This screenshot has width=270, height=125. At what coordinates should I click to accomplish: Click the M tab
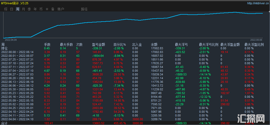47,9
